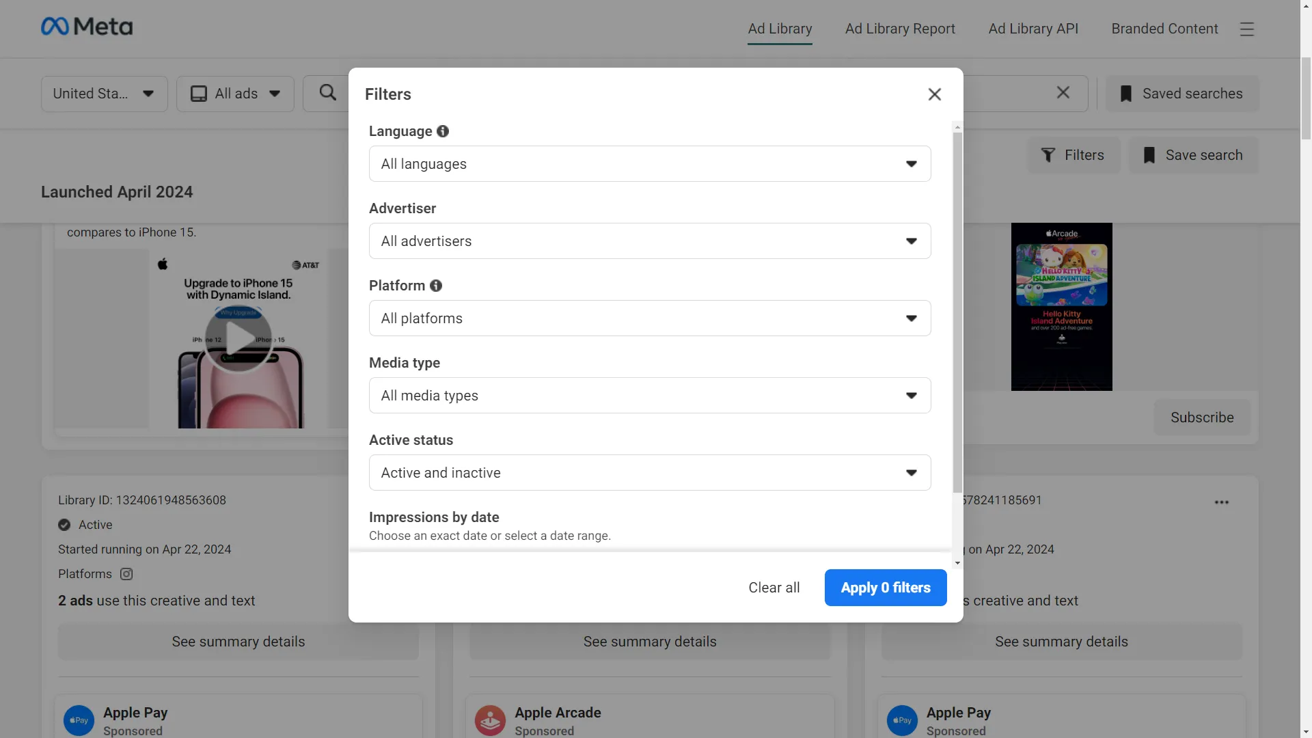Click the Meta logo
This screenshot has height=738, width=1312.
[87, 27]
